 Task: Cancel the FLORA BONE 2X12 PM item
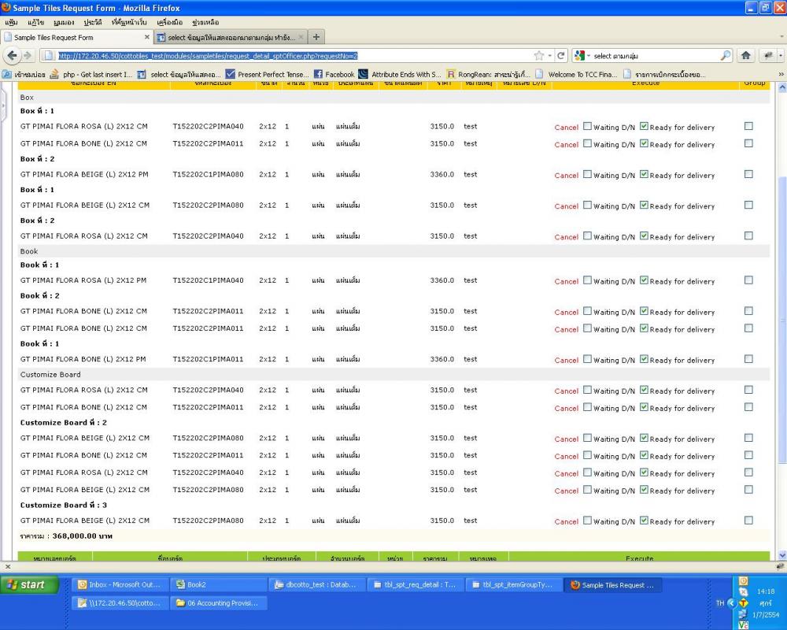566,360
